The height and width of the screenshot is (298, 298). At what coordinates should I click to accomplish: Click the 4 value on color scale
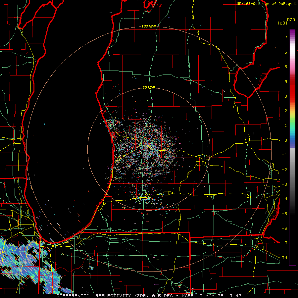[x=286, y=81]
